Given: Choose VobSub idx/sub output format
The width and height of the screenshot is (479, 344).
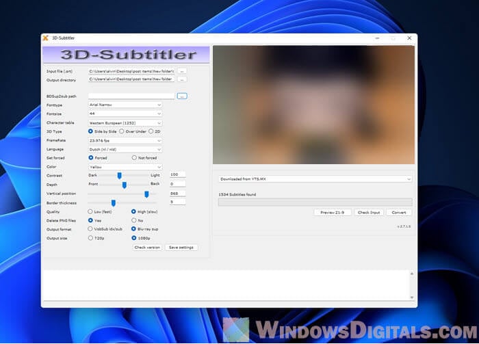Looking at the screenshot, I should tap(90, 228).
